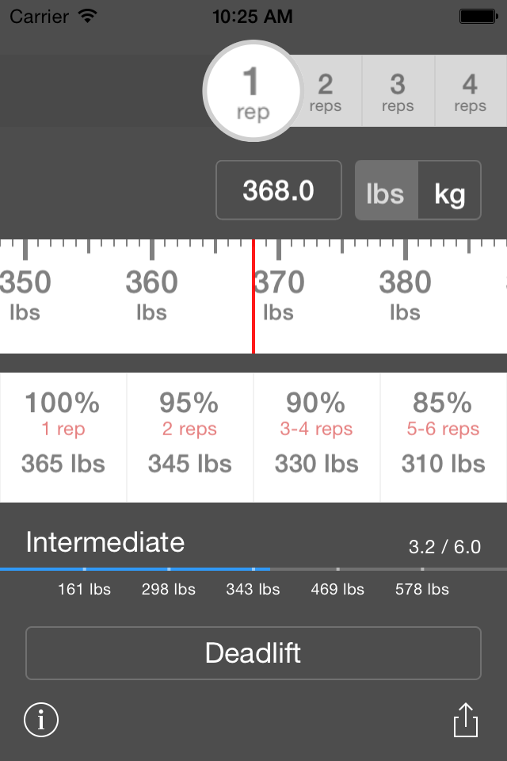Viewport: 507px width, 761px height.
Task: Tap the 100% 365 lbs cell
Action: coord(63,438)
